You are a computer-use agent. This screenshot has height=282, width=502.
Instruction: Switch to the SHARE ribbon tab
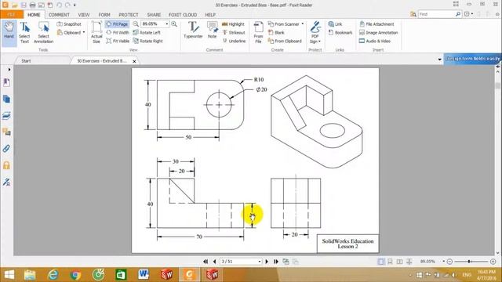(154, 15)
